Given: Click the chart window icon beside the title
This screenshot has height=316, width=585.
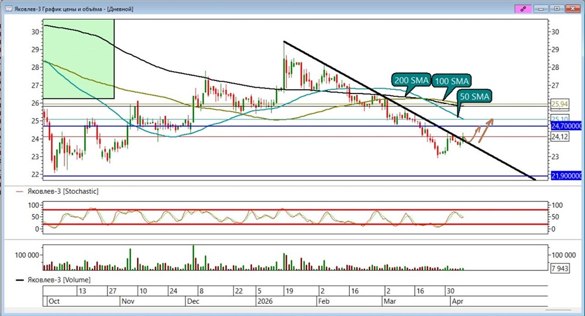Looking at the screenshot, I should (x=9, y=9).
